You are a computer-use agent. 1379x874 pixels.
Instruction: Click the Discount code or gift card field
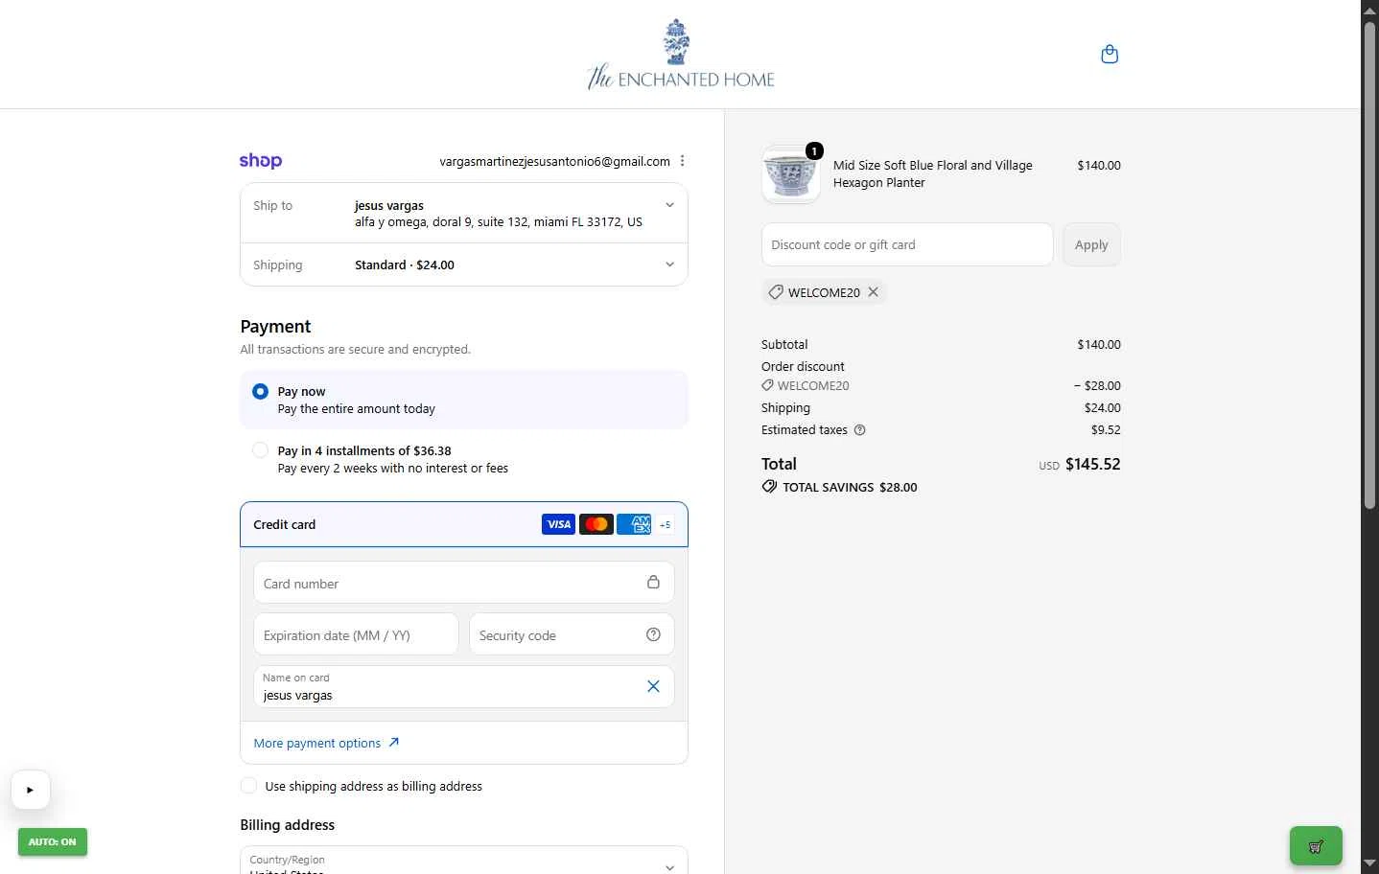[x=907, y=245]
